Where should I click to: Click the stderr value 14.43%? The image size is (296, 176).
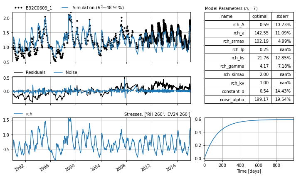point(282,91)
